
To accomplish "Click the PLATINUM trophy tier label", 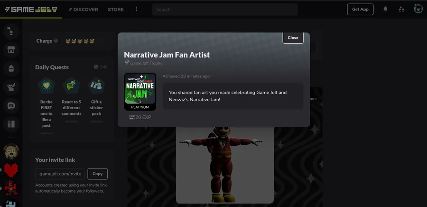I will [x=140, y=107].
